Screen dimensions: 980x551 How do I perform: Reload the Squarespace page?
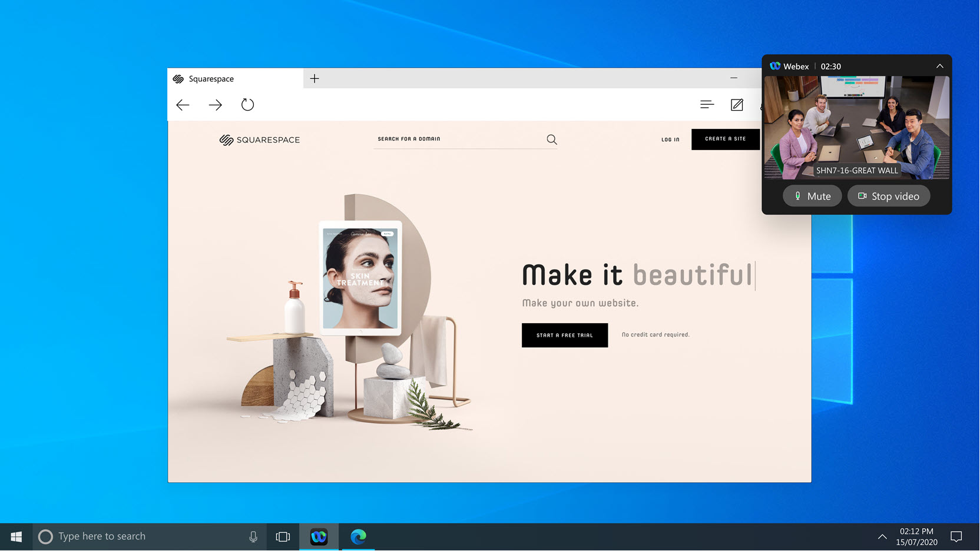pos(247,105)
